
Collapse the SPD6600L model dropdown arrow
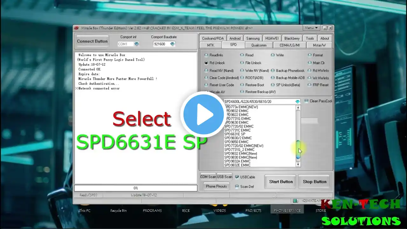point(297,101)
